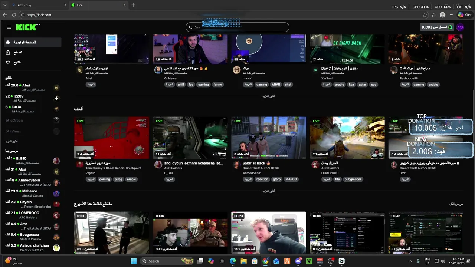The height and width of the screenshot is (267, 475).
Task: Click "gtarp" tag under AhmedSabiri stream
Action: 277,179
